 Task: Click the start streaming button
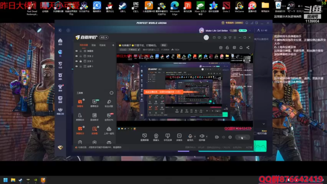click(242, 137)
